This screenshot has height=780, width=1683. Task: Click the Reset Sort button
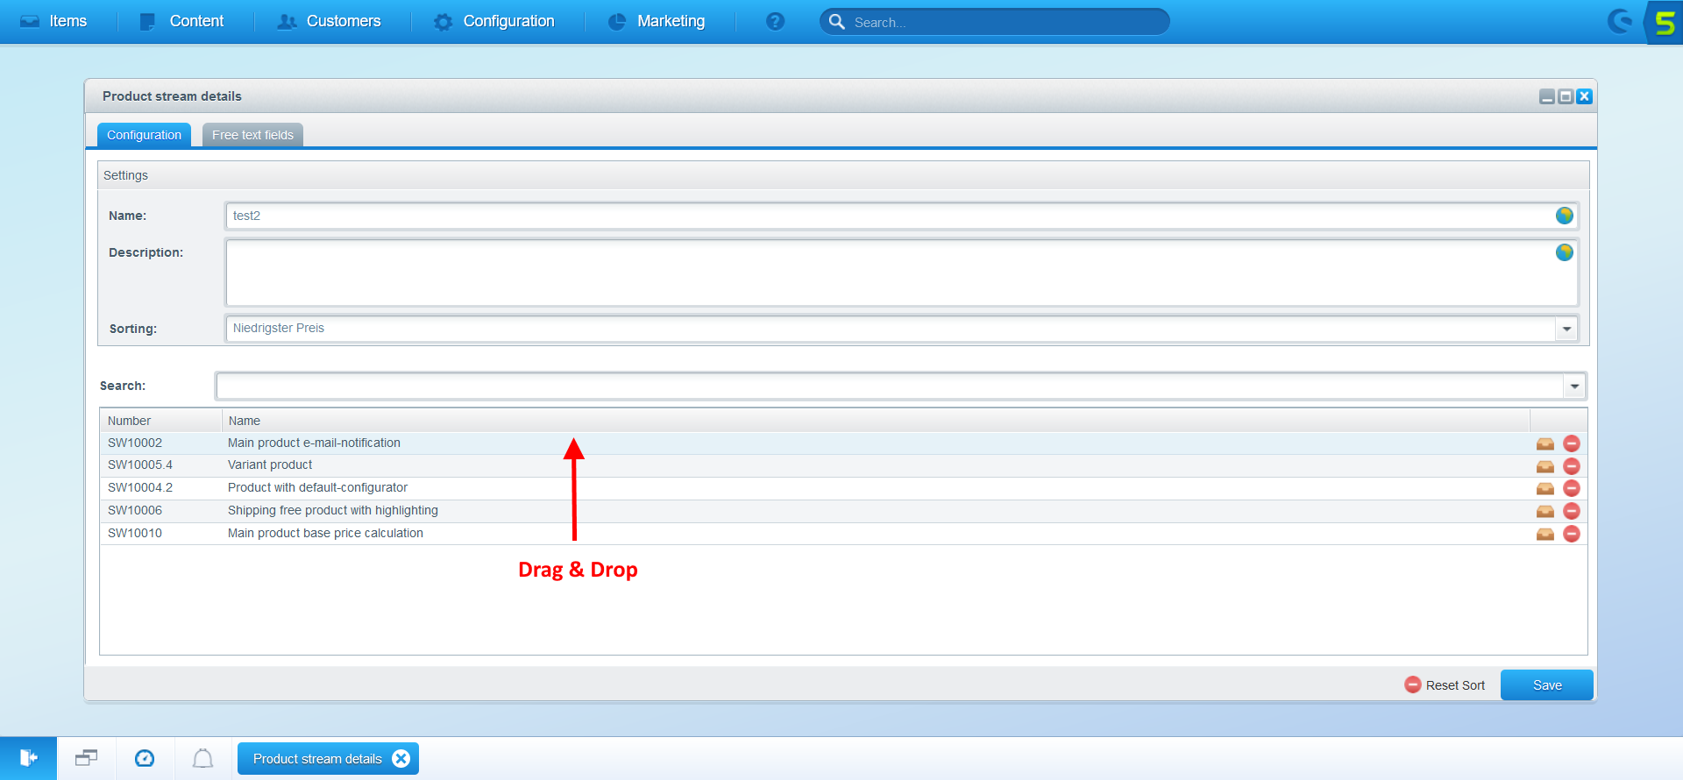click(1445, 685)
